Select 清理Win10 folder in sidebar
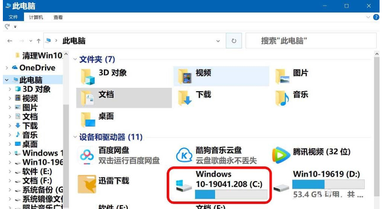 point(42,56)
